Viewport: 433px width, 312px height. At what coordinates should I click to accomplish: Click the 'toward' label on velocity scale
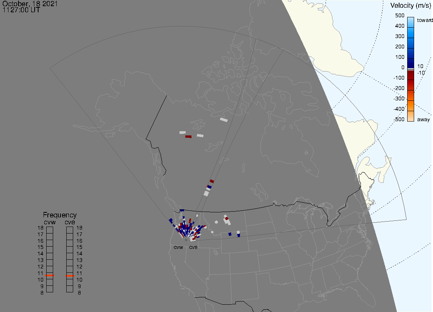click(x=425, y=20)
